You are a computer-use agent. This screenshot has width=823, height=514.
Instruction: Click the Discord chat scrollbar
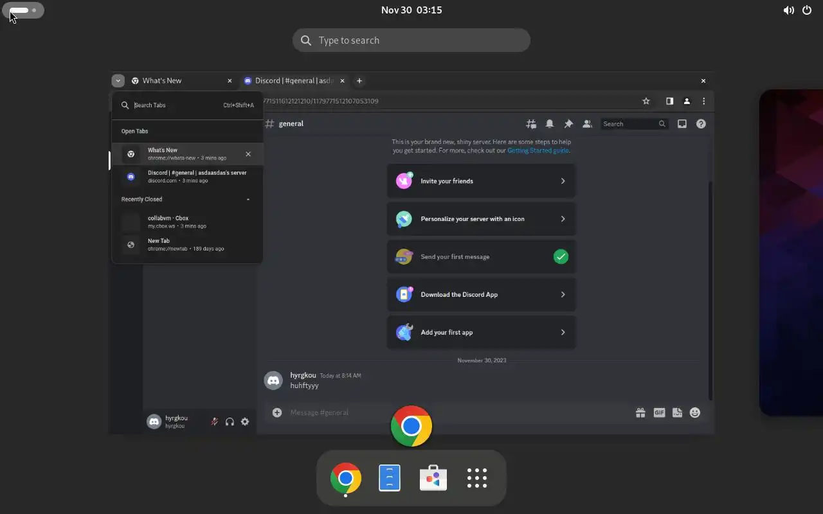point(710,289)
